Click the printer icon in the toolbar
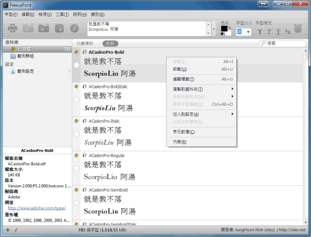 coord(12,28)
